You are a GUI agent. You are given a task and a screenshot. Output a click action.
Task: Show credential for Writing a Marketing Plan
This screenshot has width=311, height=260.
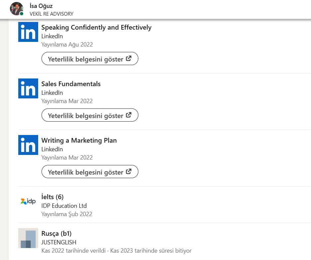click(x=90, y=172)
